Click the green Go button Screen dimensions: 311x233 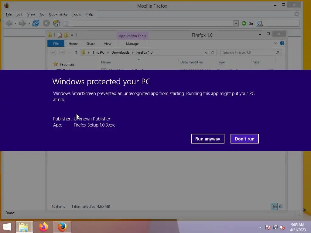tap(247, 23)
